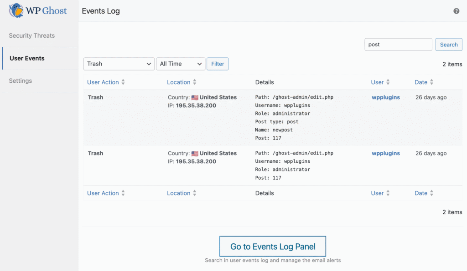
Task: Click the US flag in first row
Action: 195,97
